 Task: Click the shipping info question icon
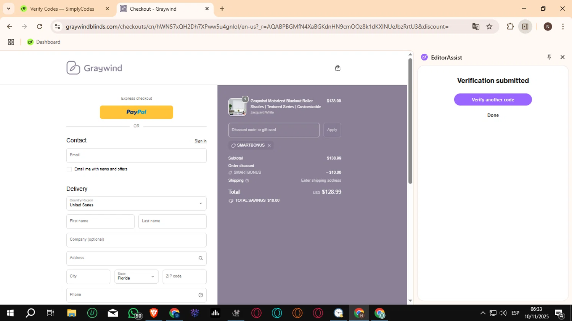tap(247, 180)
